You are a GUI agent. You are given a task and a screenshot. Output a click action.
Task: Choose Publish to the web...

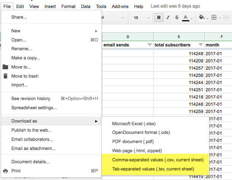click(51, 130)
